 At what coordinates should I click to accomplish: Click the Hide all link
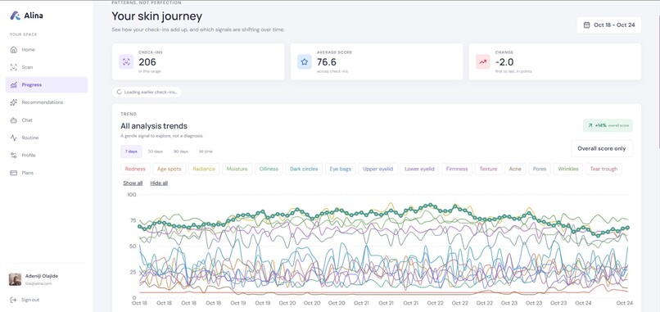[x=159, y=183]
